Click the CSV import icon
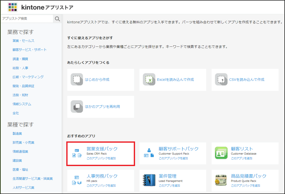285x194 pixels. tap(221, 79)
